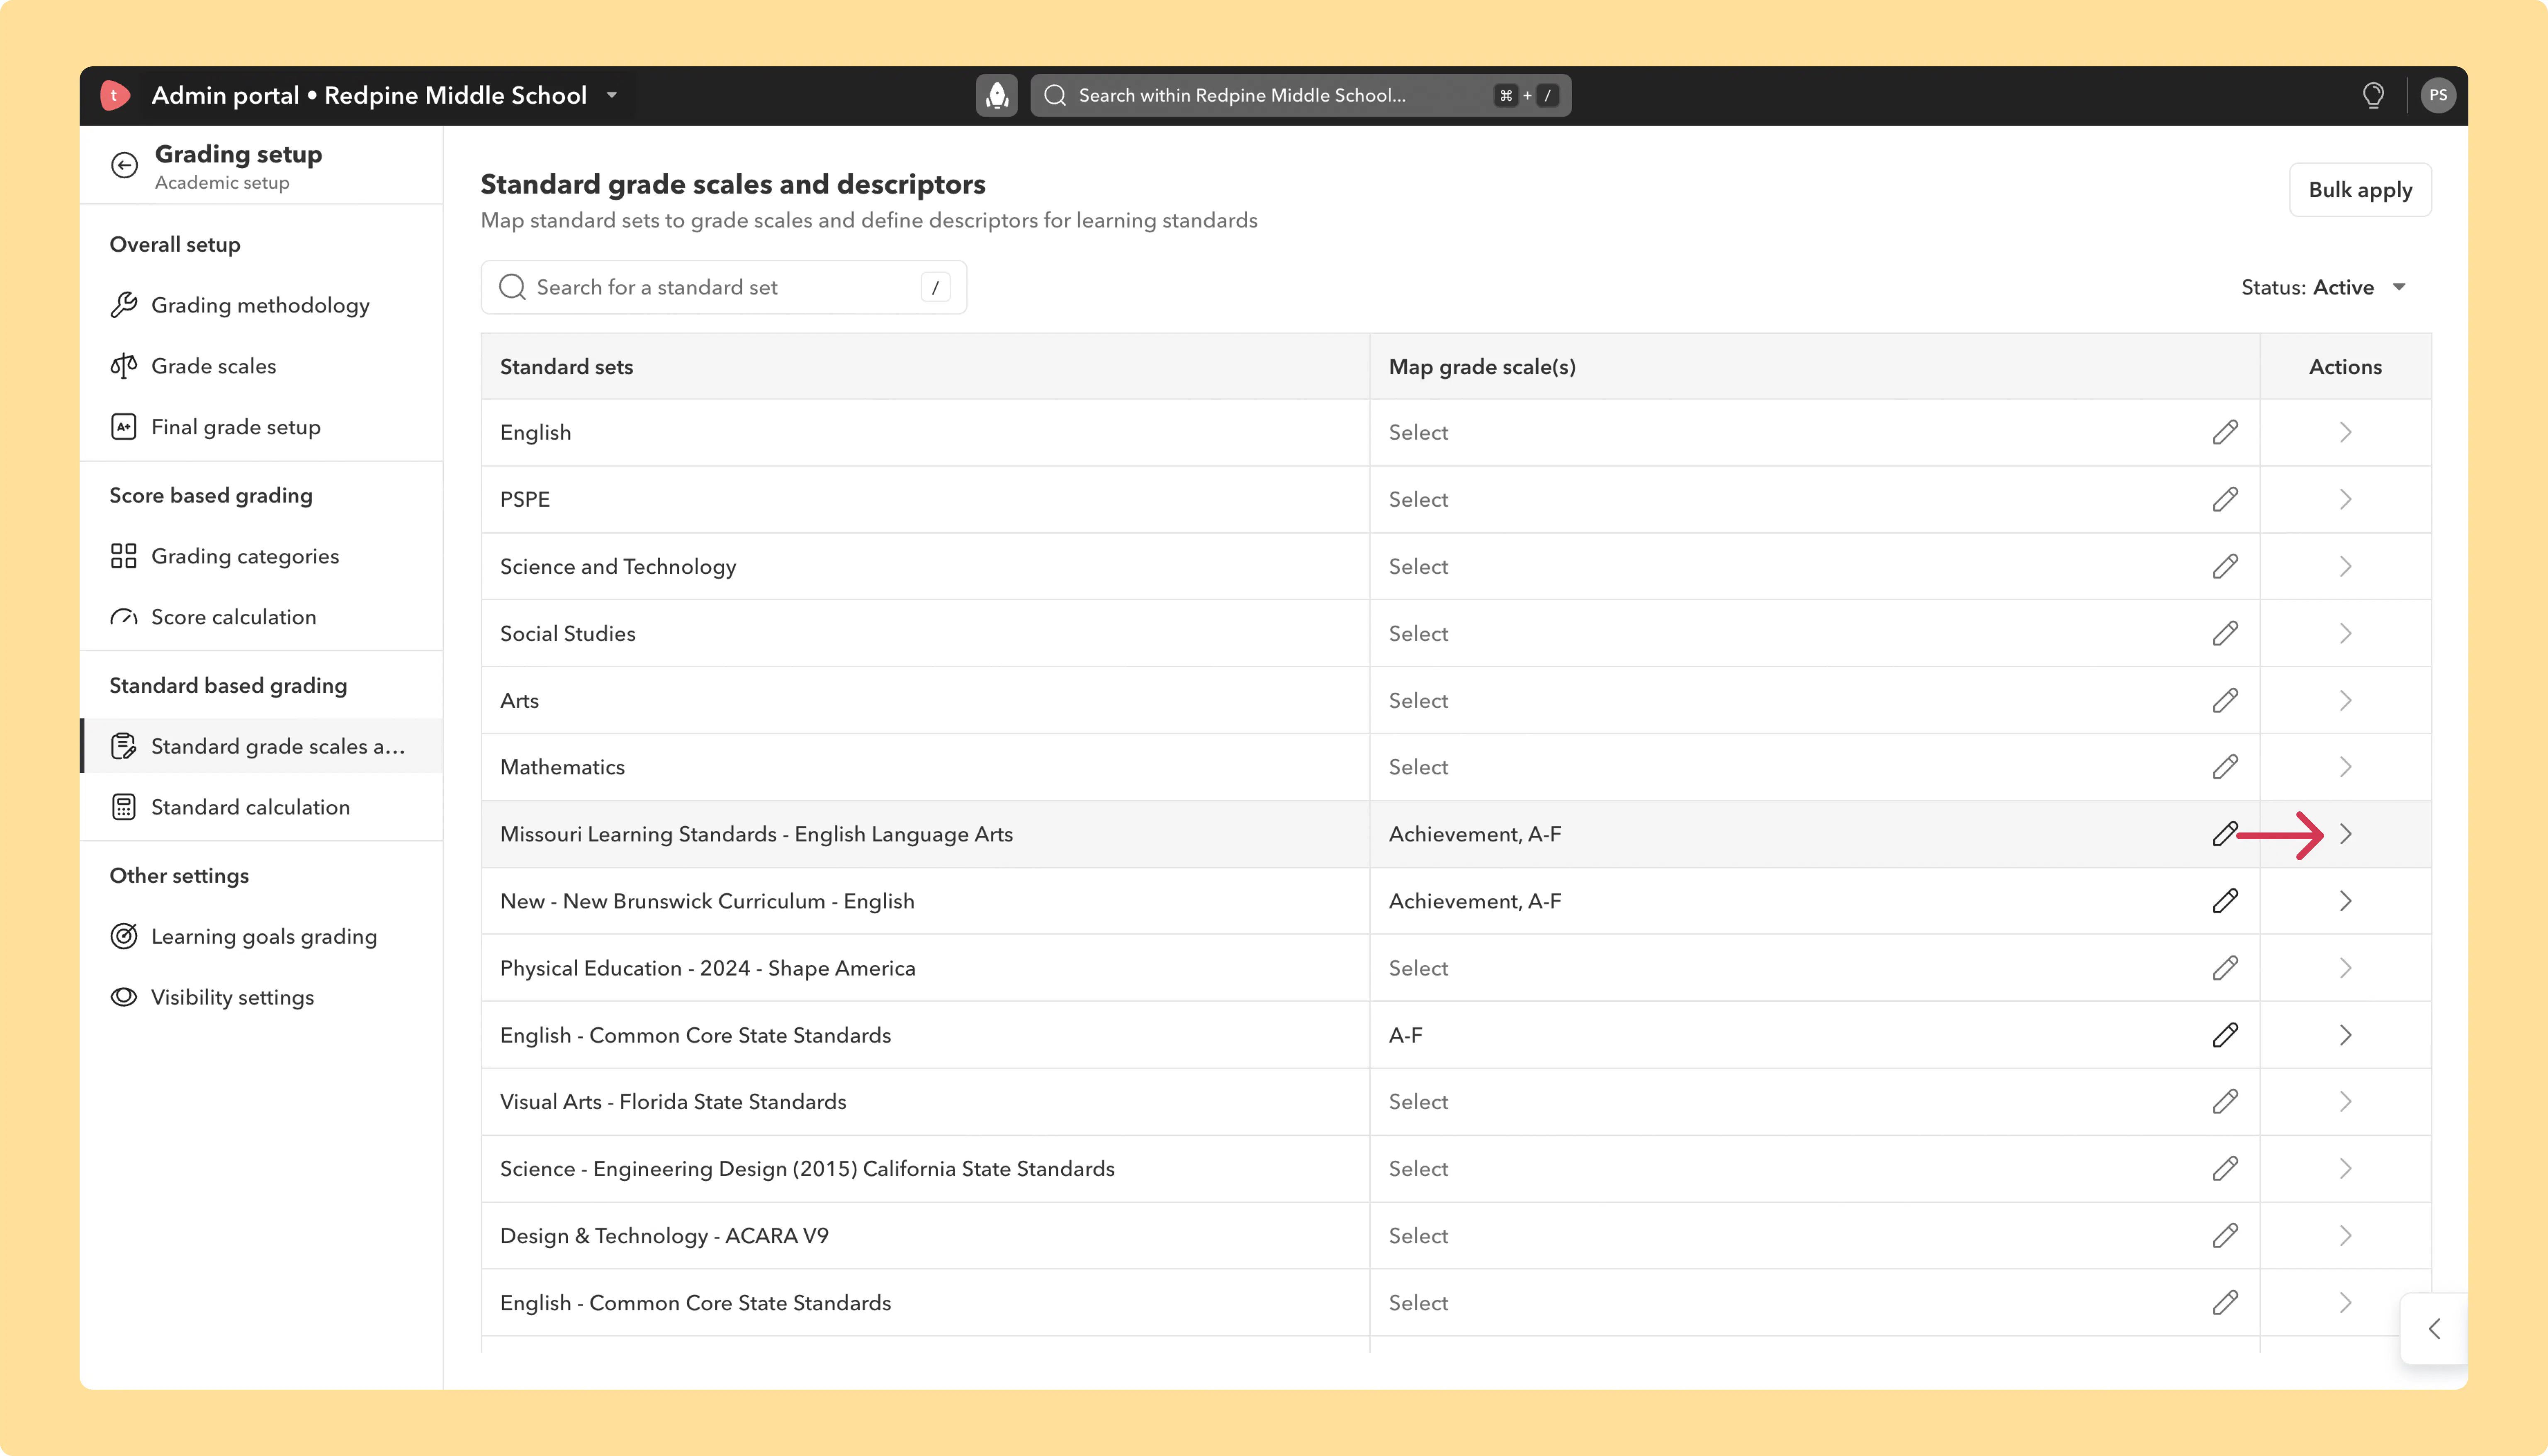Expand the school switcher dropdown arrow
Viewport: 2548px width, 1456px height.
pyautogui.click(x=612, y=96)
